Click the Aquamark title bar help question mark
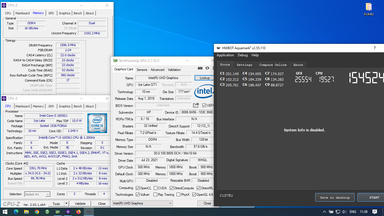 [x=375, y=48]
